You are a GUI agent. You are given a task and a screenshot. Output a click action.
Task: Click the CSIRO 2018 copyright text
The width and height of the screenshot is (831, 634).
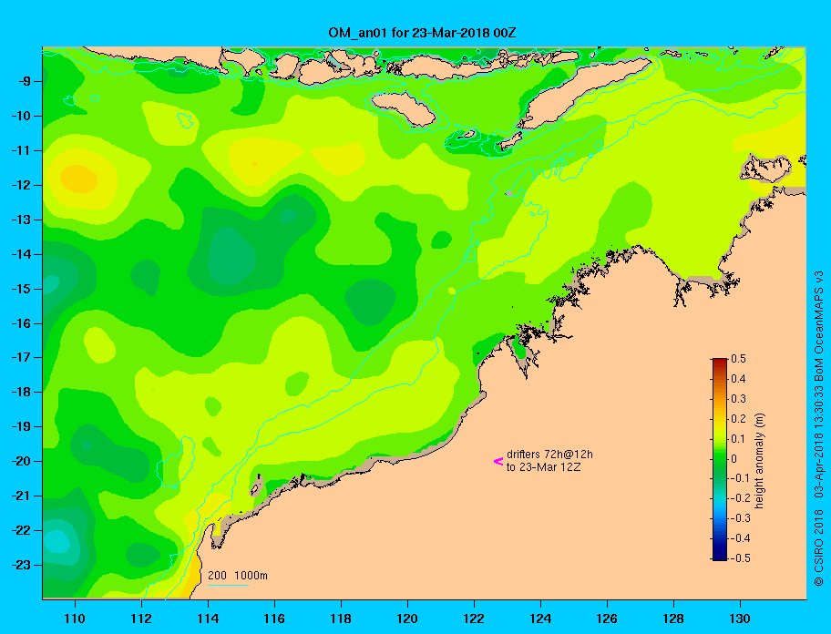coord(818,547)
